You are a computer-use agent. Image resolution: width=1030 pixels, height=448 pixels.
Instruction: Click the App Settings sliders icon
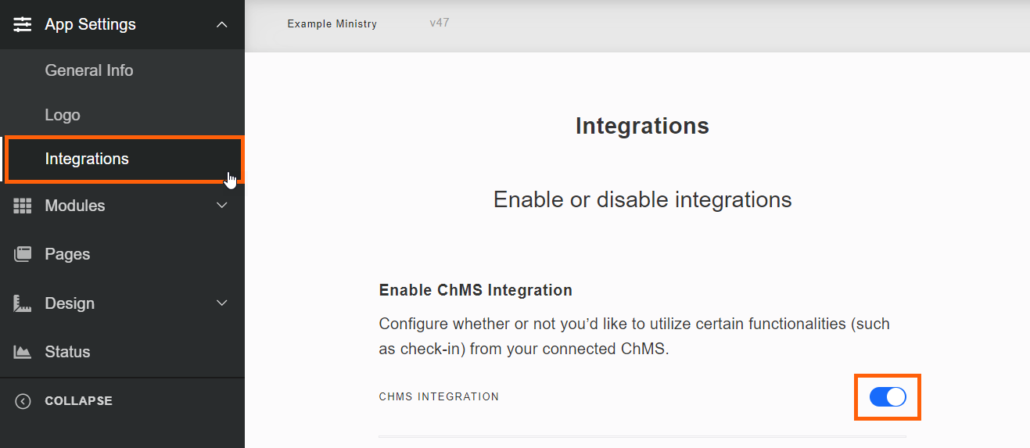click(23, 24)
